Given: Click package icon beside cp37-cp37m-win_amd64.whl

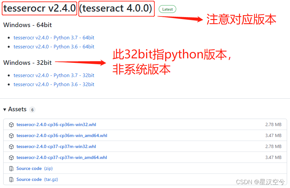Looking at the screenshot, I should pyautogui.click(x=11, y=158).
